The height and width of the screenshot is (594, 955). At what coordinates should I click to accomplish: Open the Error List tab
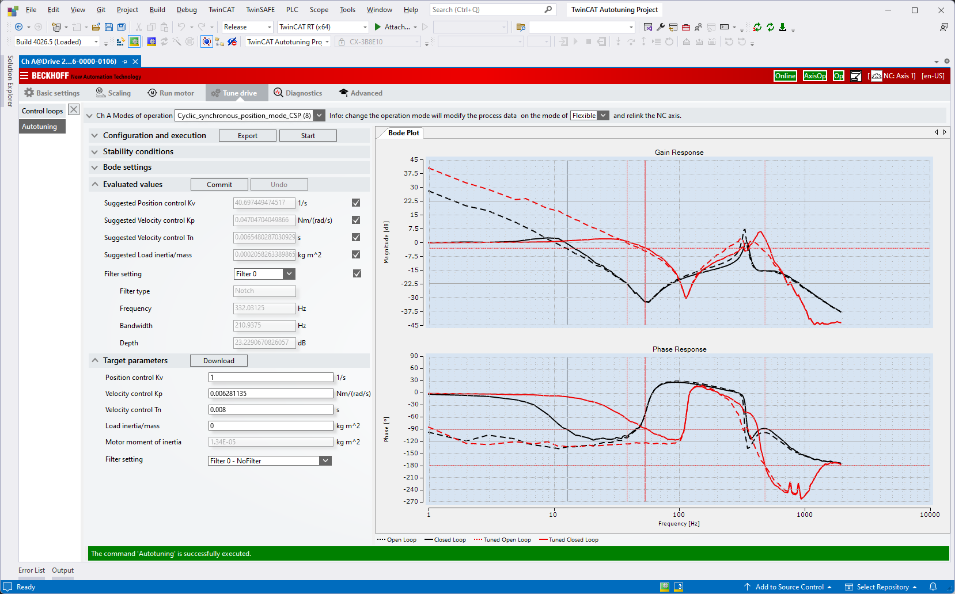32,570
